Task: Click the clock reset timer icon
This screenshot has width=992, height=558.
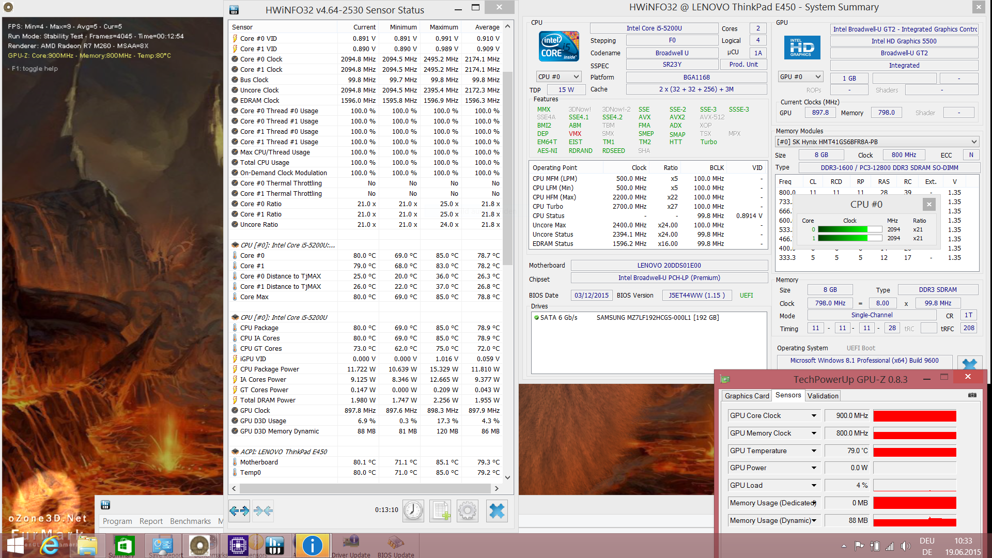Action: (413, 511)
